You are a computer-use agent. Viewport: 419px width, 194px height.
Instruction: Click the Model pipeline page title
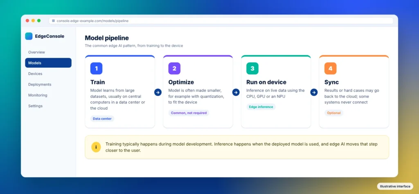click(107, 38)
